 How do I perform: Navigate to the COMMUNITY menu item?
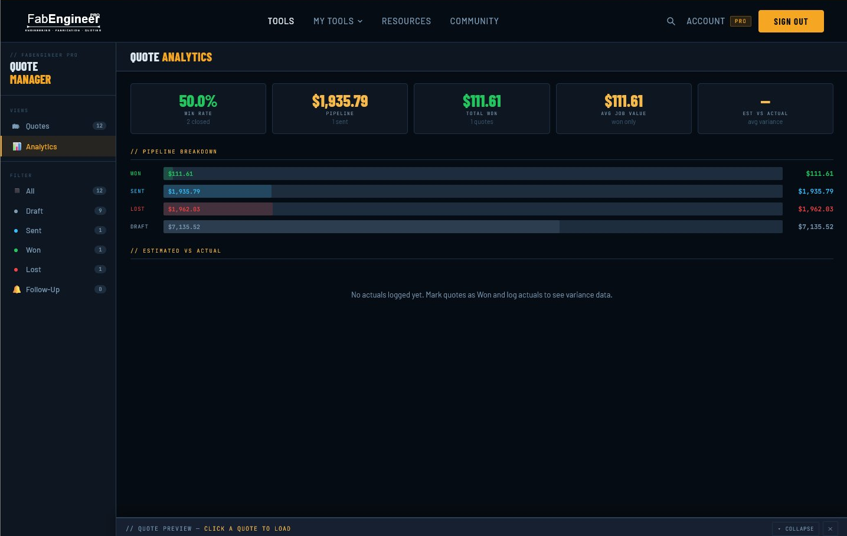coord(474,21)
